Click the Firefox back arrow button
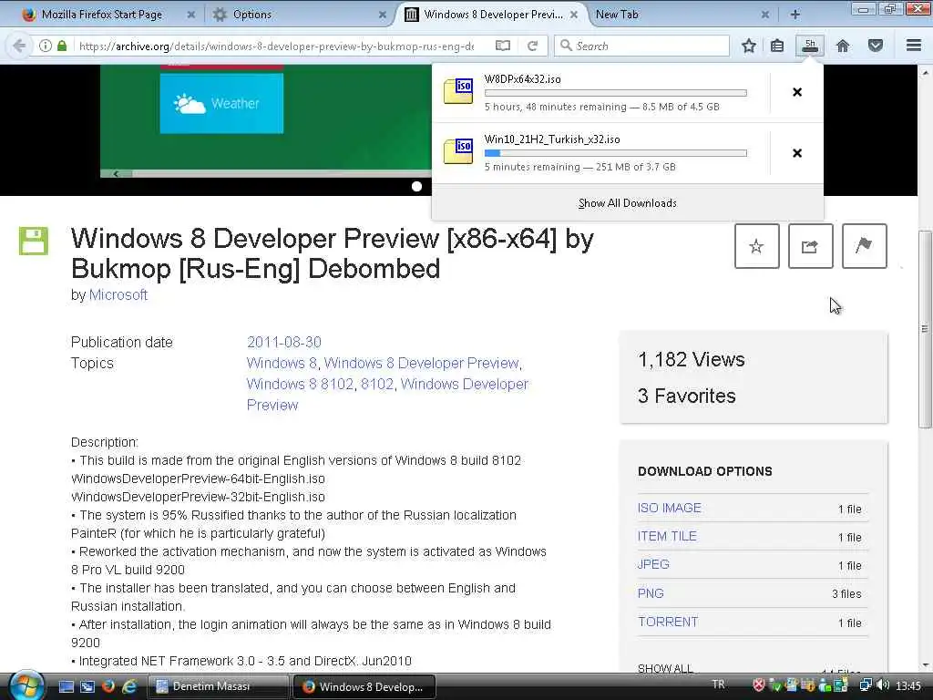This screenshot has width=933, height=700. (x=19, y=46)
